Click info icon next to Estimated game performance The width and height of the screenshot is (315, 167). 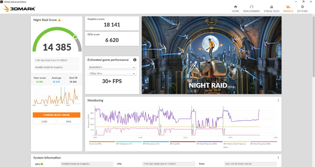[x=135, y=60]
